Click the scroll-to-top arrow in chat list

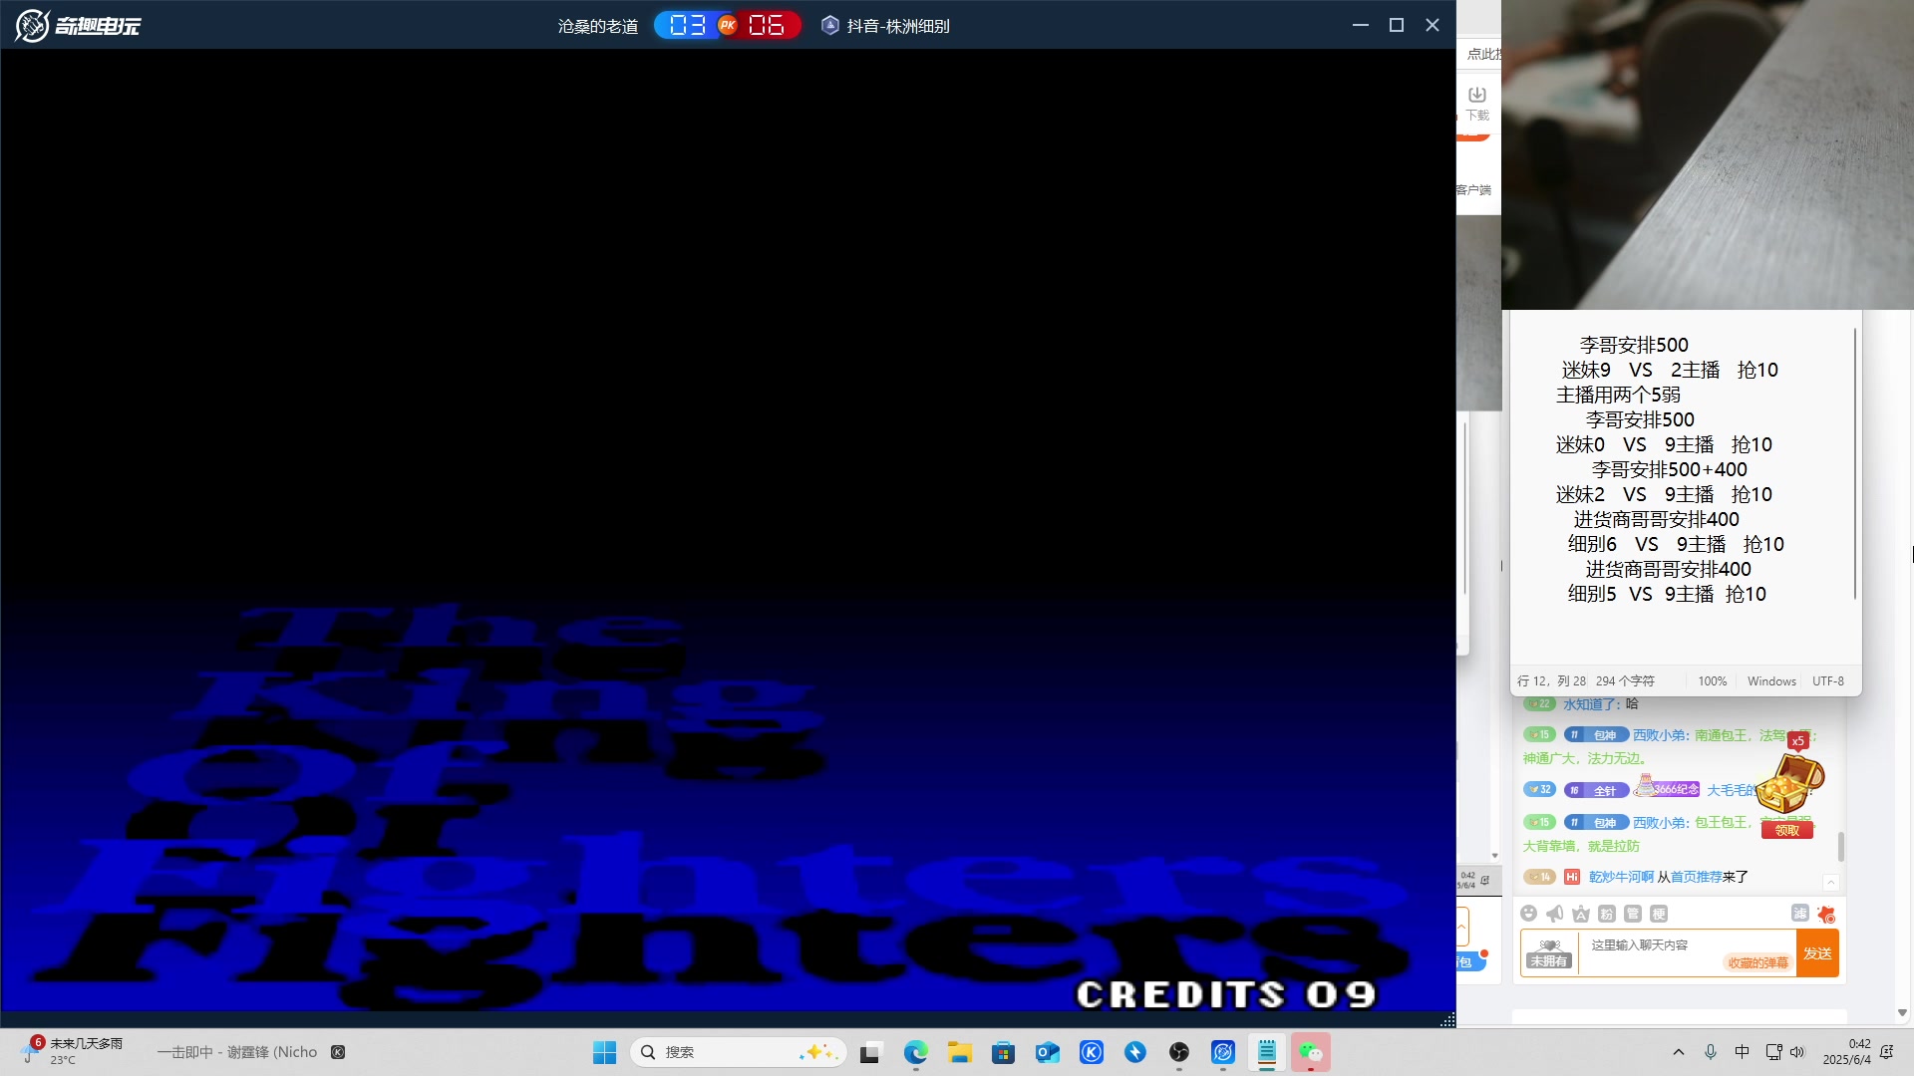(x=1830, y=883)
